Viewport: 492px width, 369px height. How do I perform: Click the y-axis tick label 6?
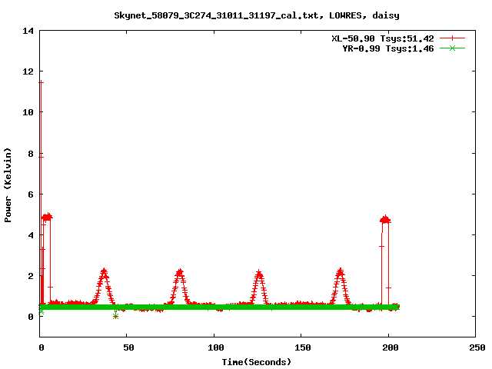click(31, 194)
